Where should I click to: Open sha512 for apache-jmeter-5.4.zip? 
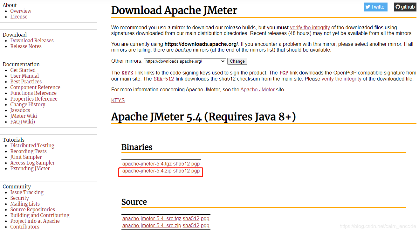182,171
